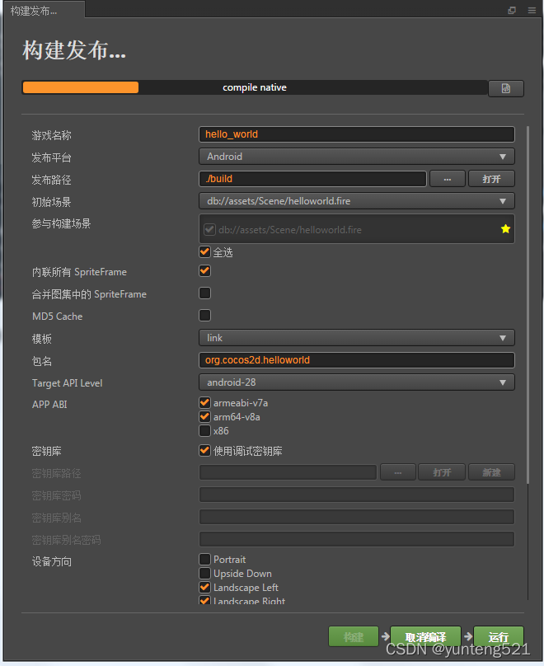The height and width of the screenshot is (666, 544).
Task: Uncheck arm64-v8a ABI option
Action: pyautogui.click(x=204, y=416)
